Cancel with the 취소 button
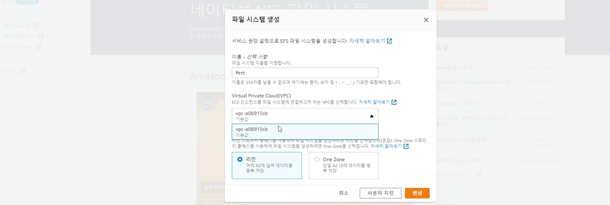Screen dimensions: 610x205 point(343,193)
